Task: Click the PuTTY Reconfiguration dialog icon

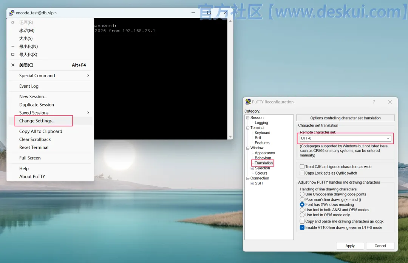Action: pyautogui.click(x=248, y=102)
